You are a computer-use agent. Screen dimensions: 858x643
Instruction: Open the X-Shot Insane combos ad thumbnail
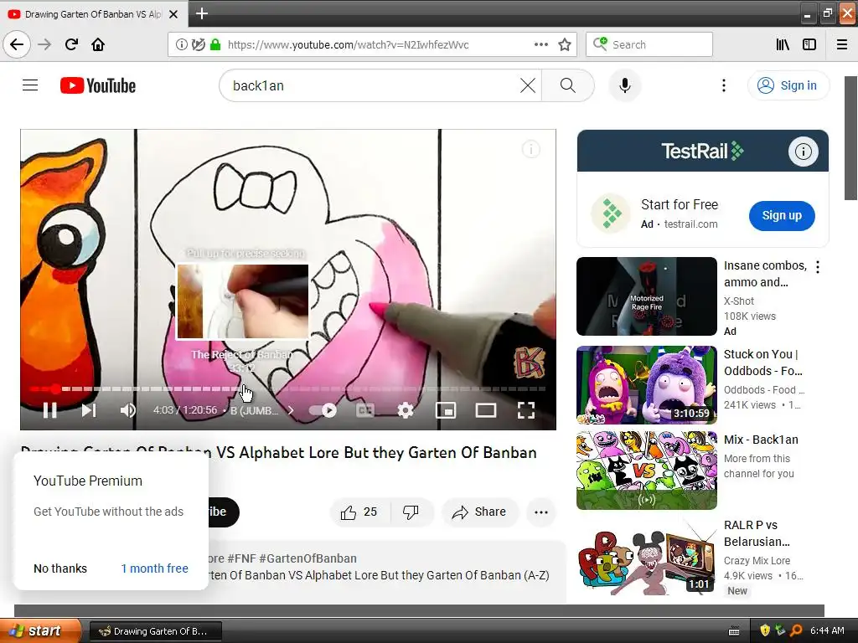click(x=646, y=296)
